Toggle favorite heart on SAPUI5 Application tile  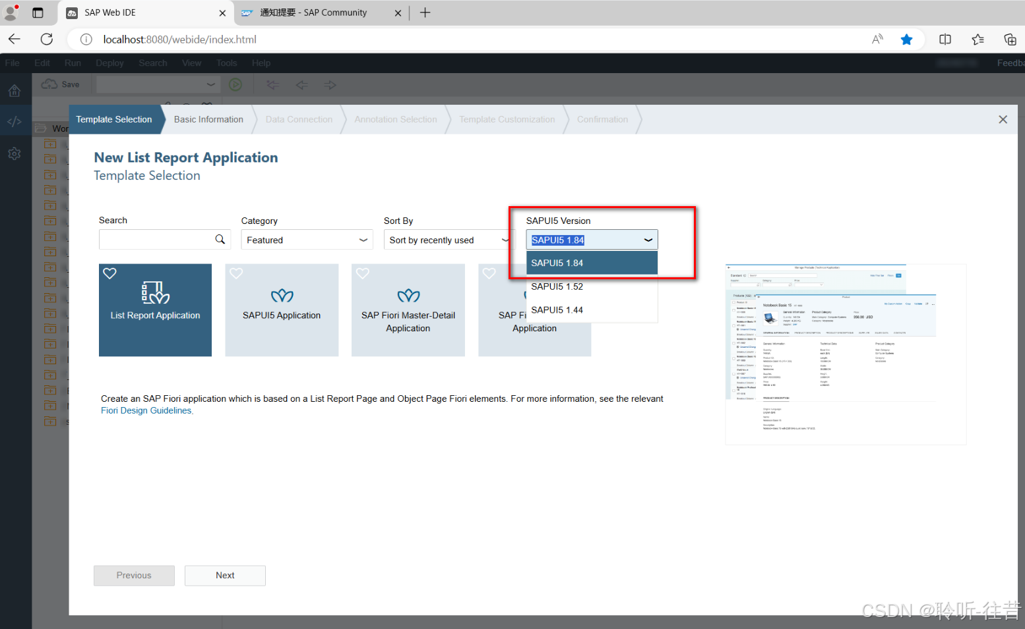236,273
